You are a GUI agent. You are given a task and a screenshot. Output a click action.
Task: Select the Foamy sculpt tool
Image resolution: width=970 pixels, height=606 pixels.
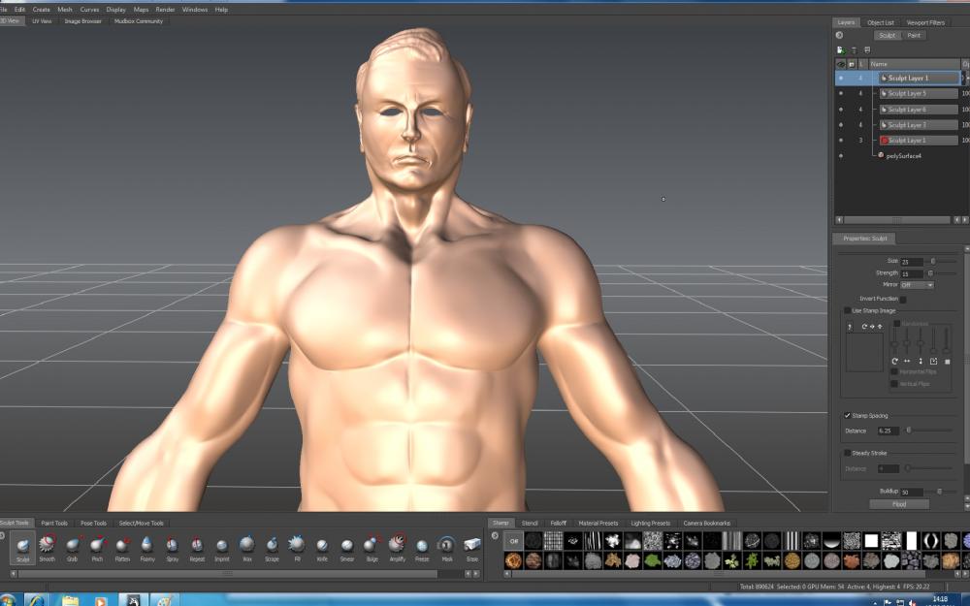click(x=147, y=548)
